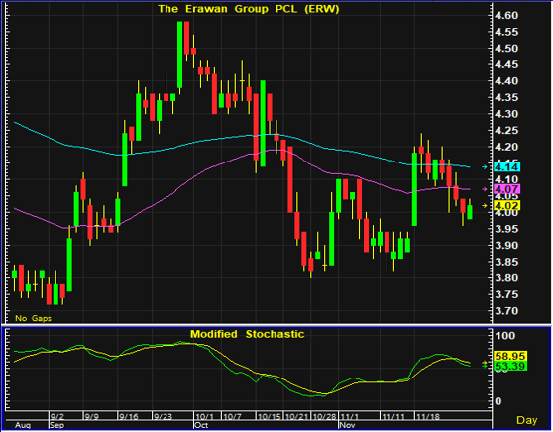Click the 4.25 price axis label
The width and height of the screenshot is (553, 432).
tap(506, 131)
